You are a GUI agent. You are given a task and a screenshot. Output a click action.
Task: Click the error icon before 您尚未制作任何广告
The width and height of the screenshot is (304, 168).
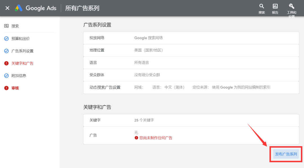coord(136,138)
